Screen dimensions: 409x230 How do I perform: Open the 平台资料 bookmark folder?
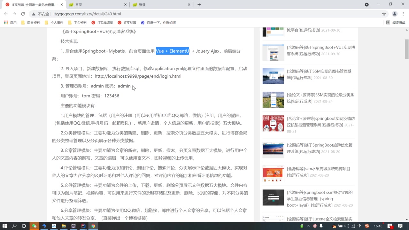[x=77, y=23]
